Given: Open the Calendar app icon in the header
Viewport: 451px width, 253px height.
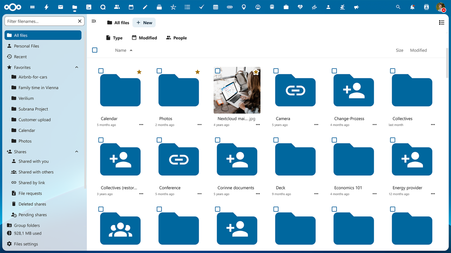Looking at the screenshot, I should (131, 7).
